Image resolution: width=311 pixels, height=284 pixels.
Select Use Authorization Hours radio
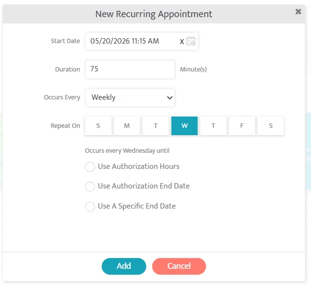click(90, 167)
